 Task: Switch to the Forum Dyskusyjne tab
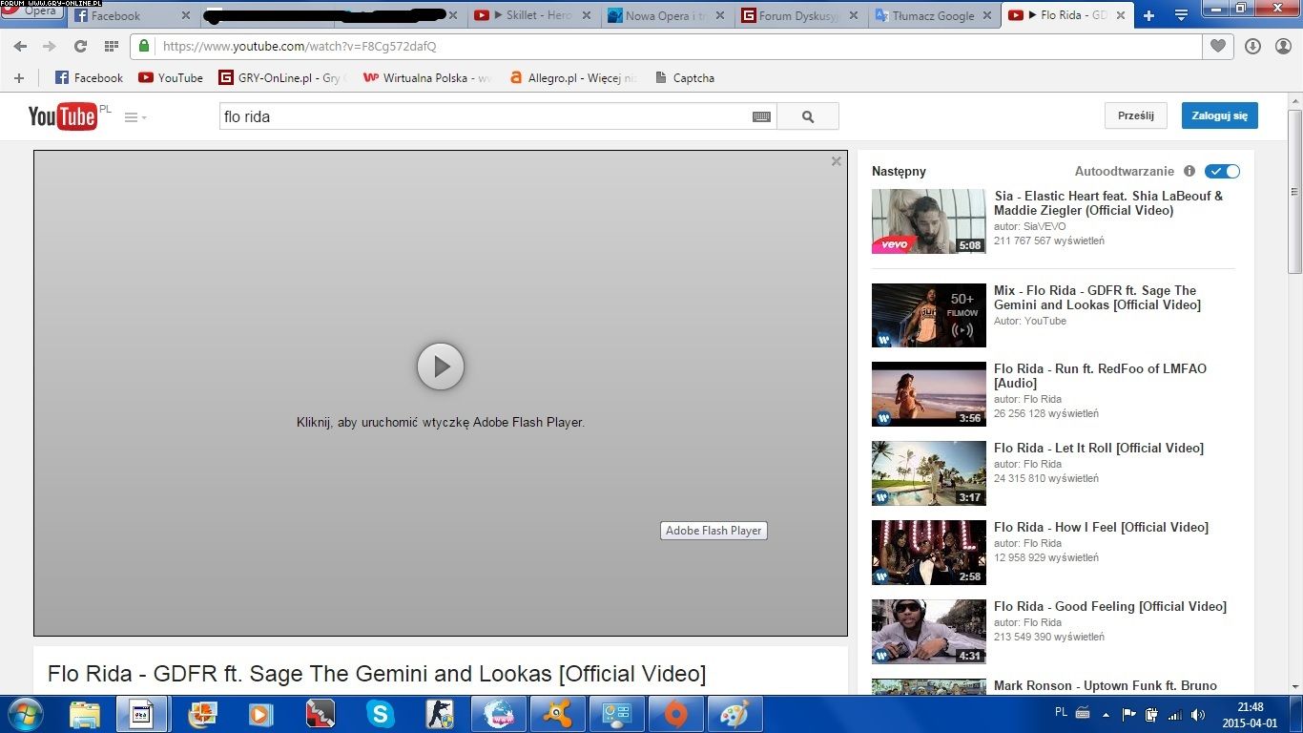coord(801,15)
